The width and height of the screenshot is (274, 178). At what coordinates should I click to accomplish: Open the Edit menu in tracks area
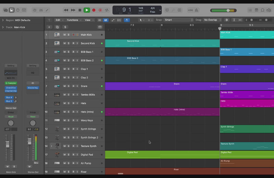tap(60, 20)
